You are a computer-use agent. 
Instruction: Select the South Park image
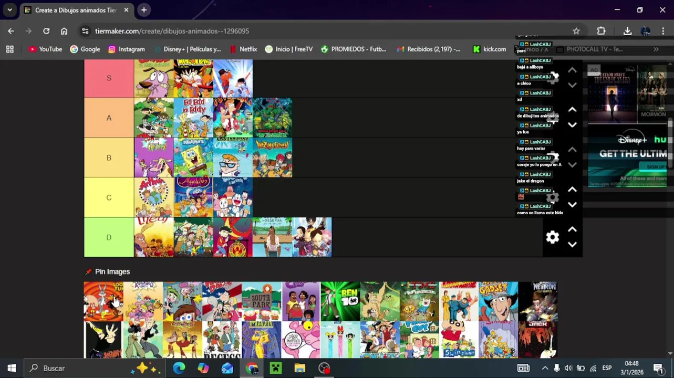tap(261, 301)
